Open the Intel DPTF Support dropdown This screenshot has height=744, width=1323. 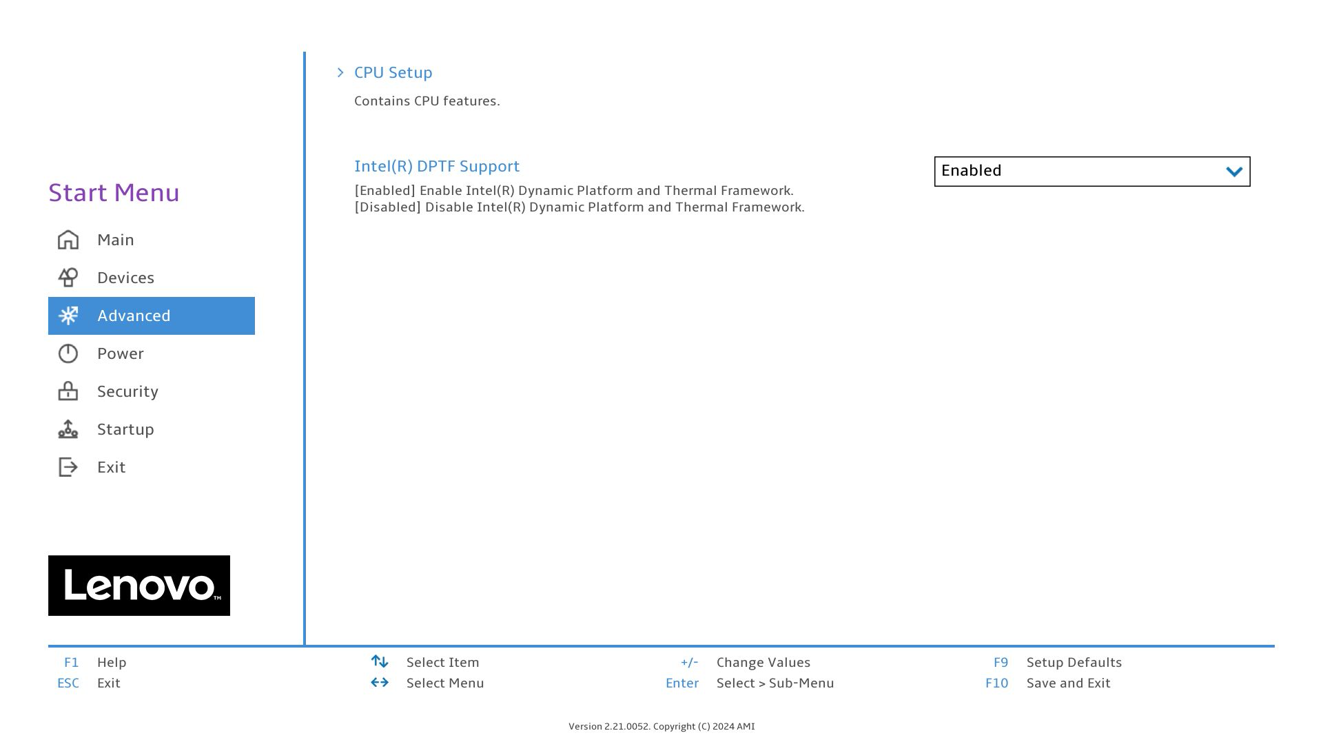pyautogui.click(x=1091, y=171)
